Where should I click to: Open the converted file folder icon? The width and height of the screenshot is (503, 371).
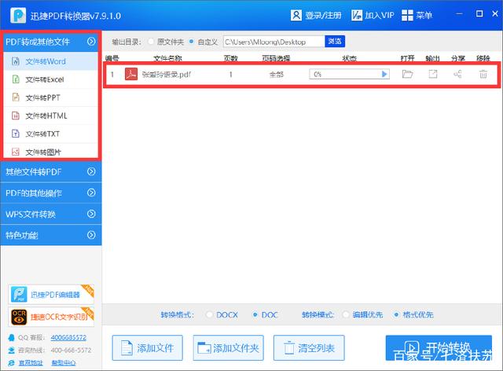(x=407, y=74)
